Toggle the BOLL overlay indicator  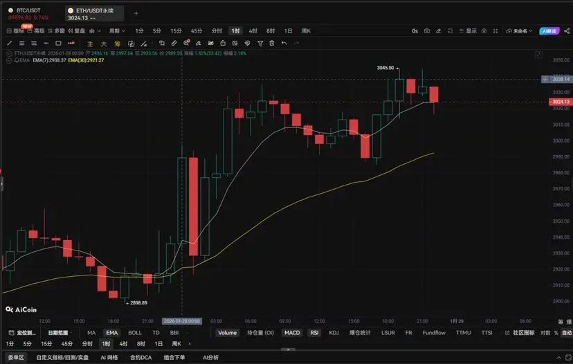coord(135,333)
